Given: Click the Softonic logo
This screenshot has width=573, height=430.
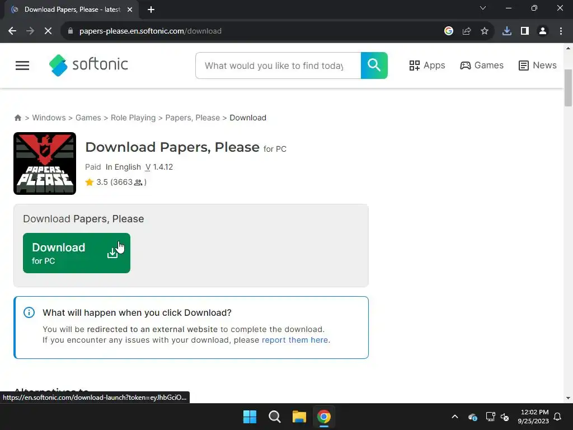Looking at the screenshot, I should click(88, 65).
